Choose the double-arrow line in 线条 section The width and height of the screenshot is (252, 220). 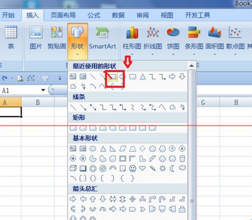click(x=93, y=107)
